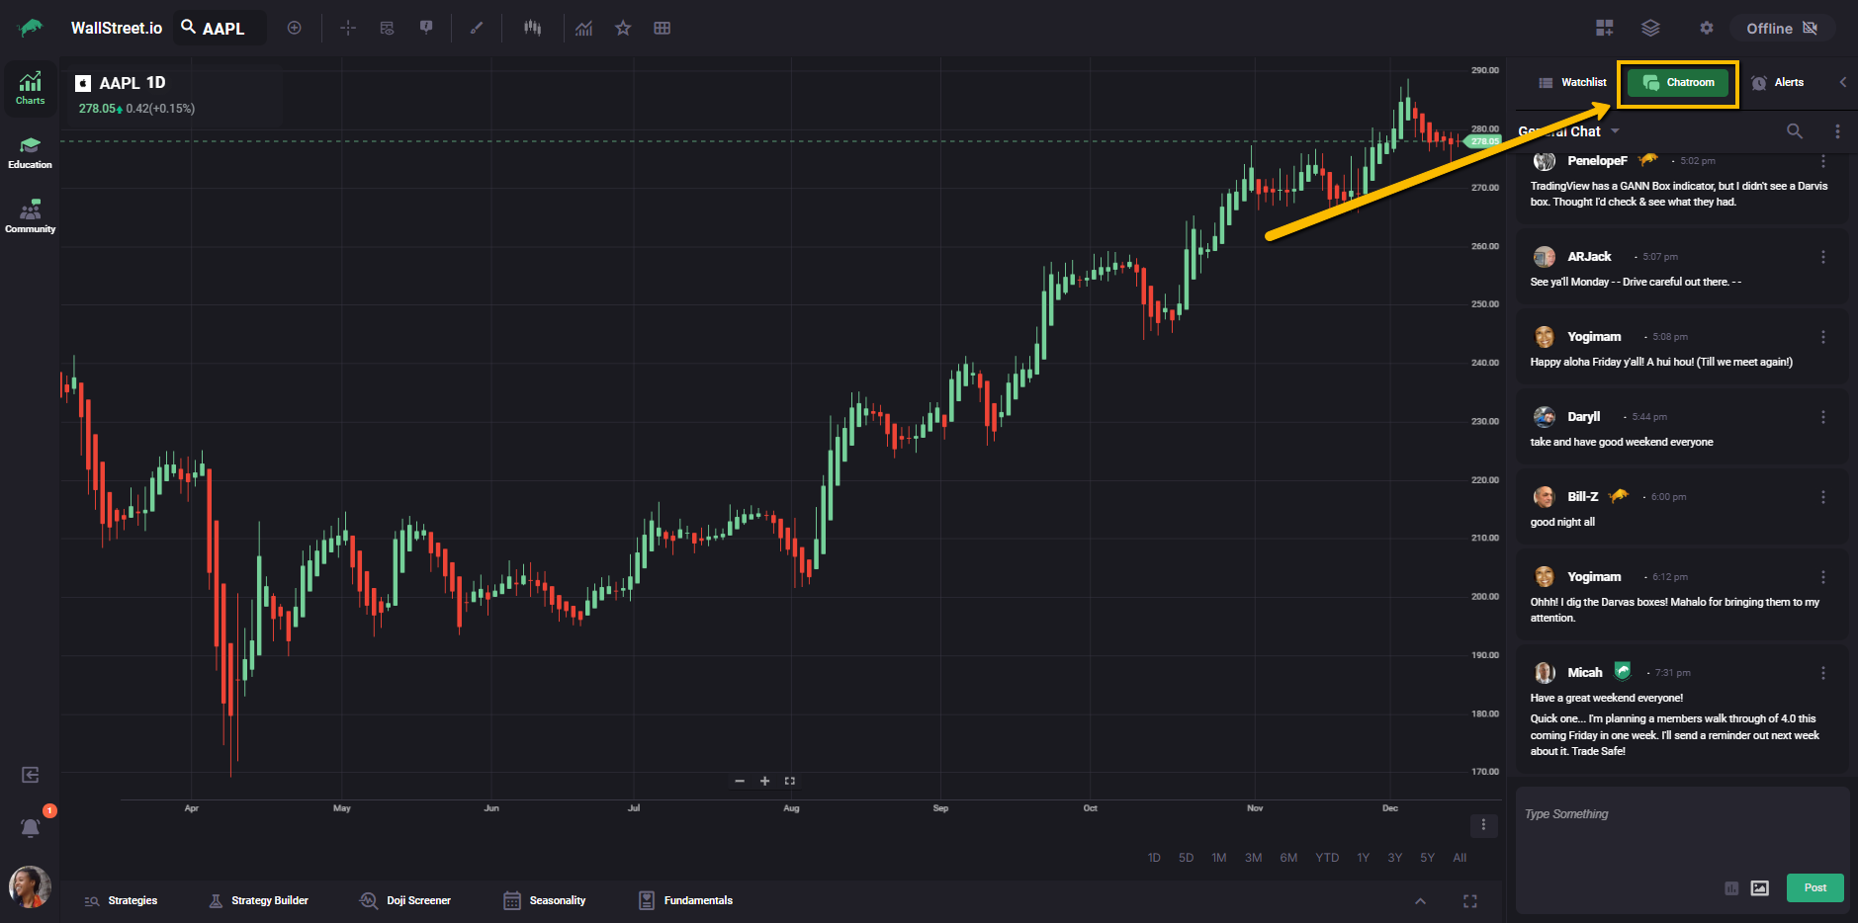
Task: Switch to the Watchlist tab
Action: [x=1572, y=82]
